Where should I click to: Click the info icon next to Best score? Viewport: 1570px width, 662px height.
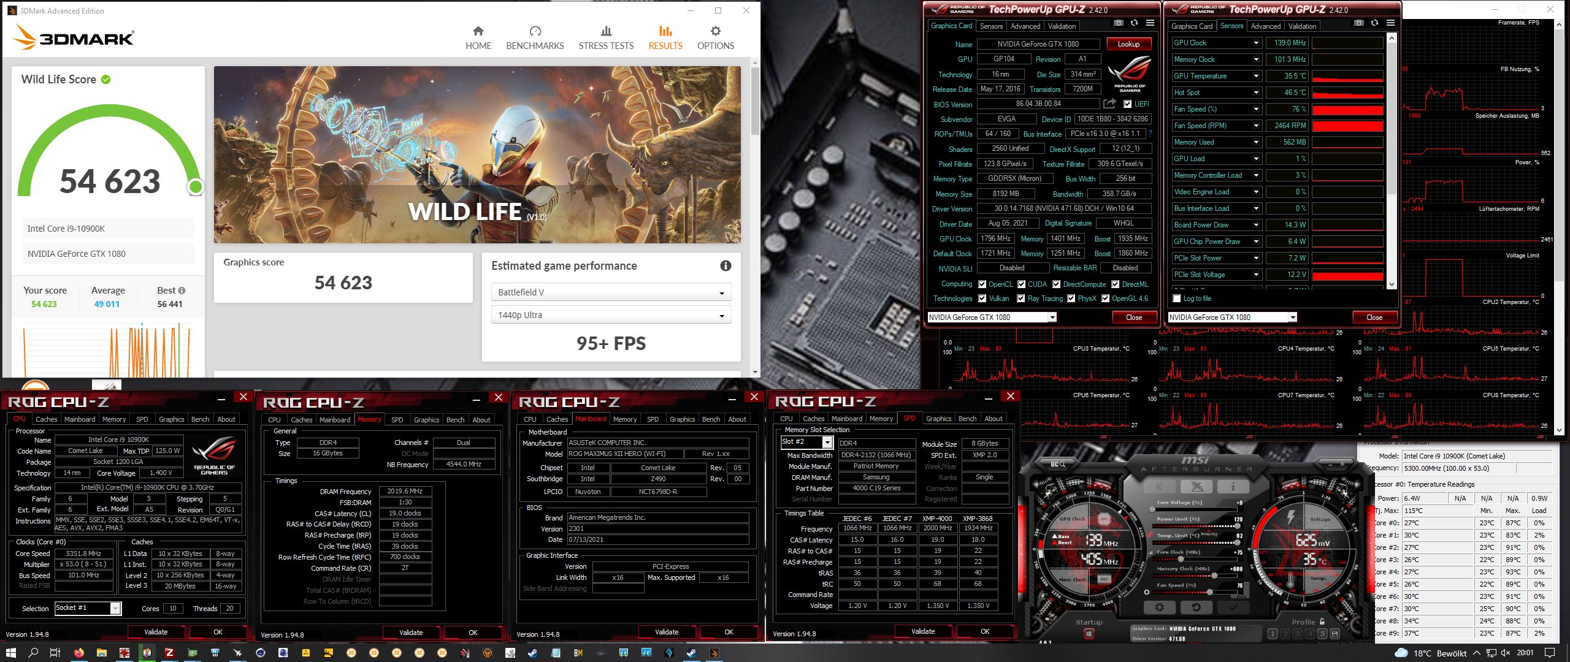pyautogui.click(x=182, y=291)
